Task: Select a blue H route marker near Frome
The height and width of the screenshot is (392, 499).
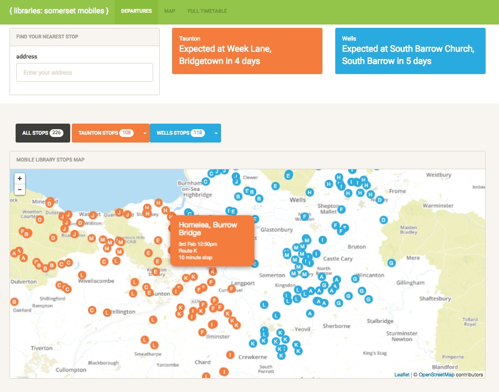Action: tap(370, 194)
